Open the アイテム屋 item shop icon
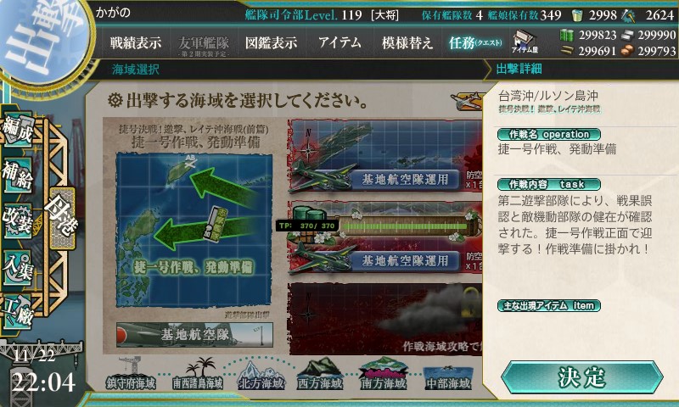Viewport: 679px width, 407px height. [x=525, y=42]
